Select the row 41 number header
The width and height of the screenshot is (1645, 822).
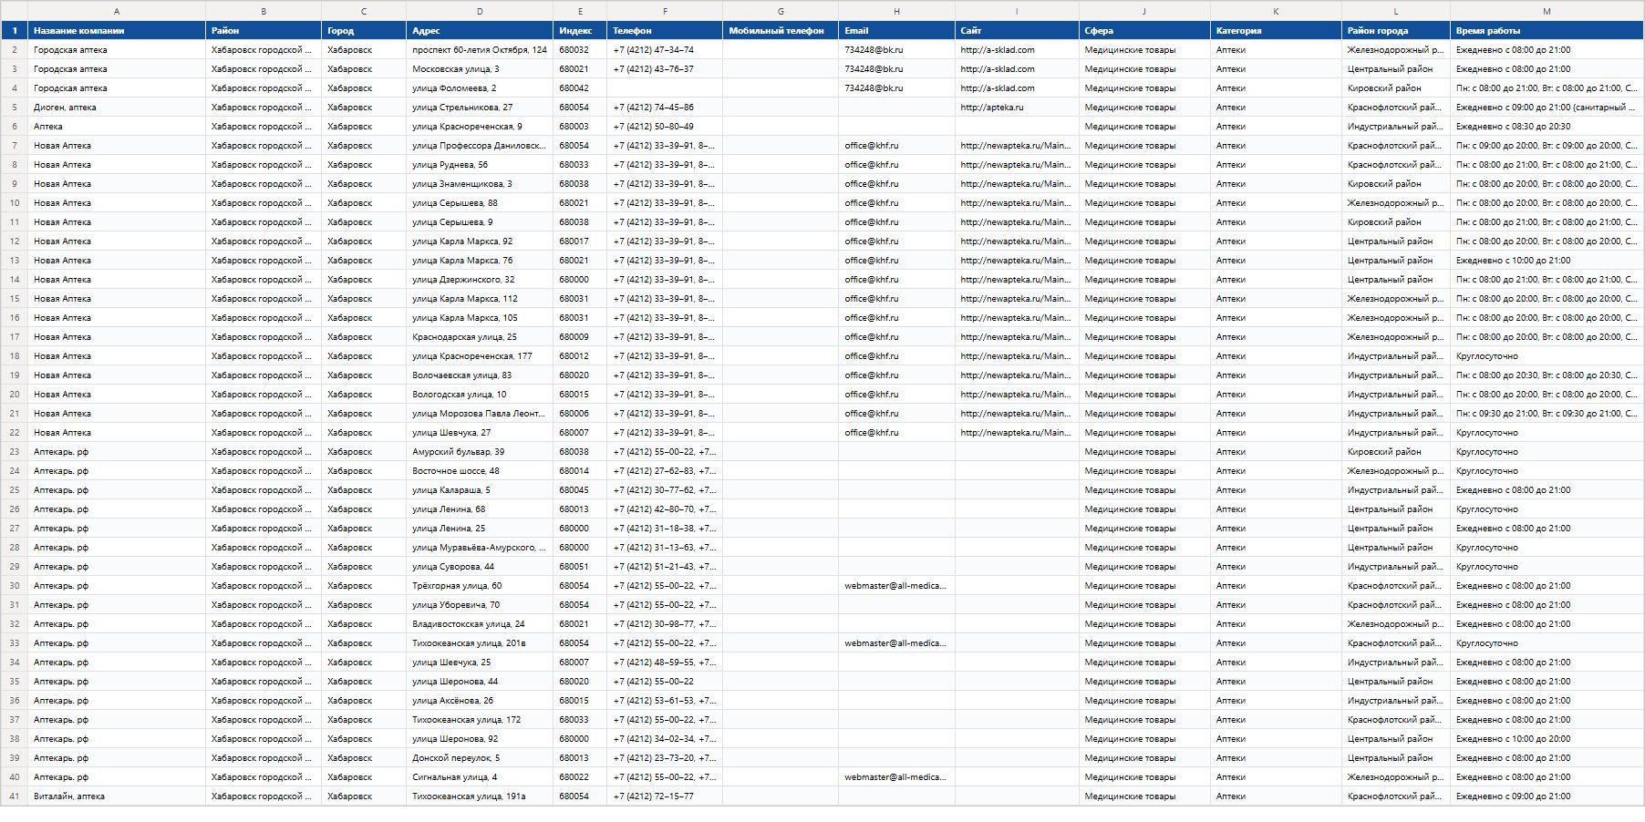14,796
